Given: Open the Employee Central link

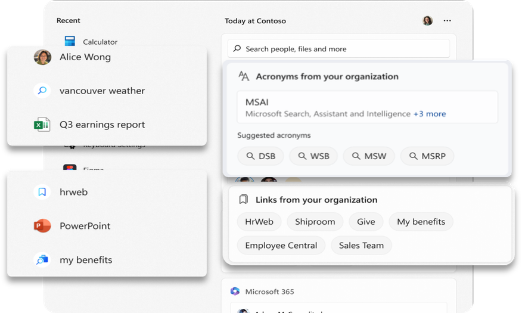Looking at the screenshot, I should click(x=281, y=246).
